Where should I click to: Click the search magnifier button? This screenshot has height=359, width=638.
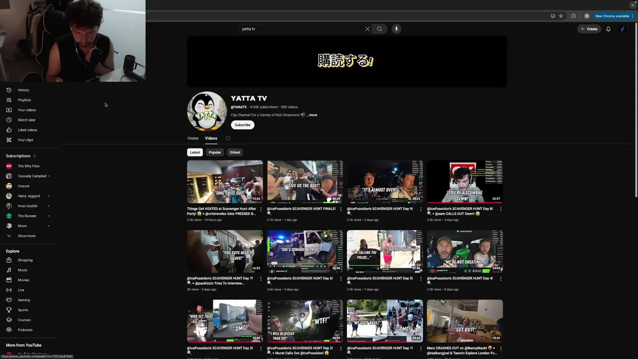click(379, 29)
